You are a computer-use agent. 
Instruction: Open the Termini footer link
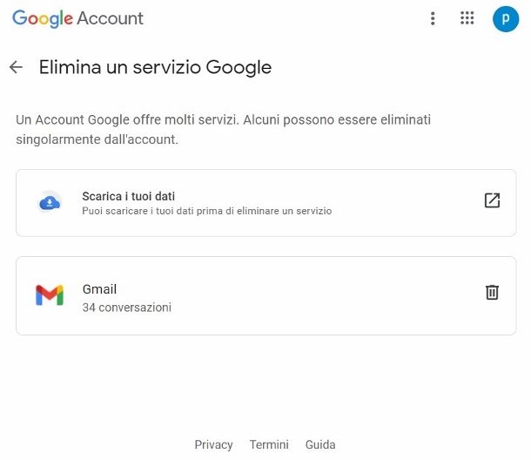269,444
